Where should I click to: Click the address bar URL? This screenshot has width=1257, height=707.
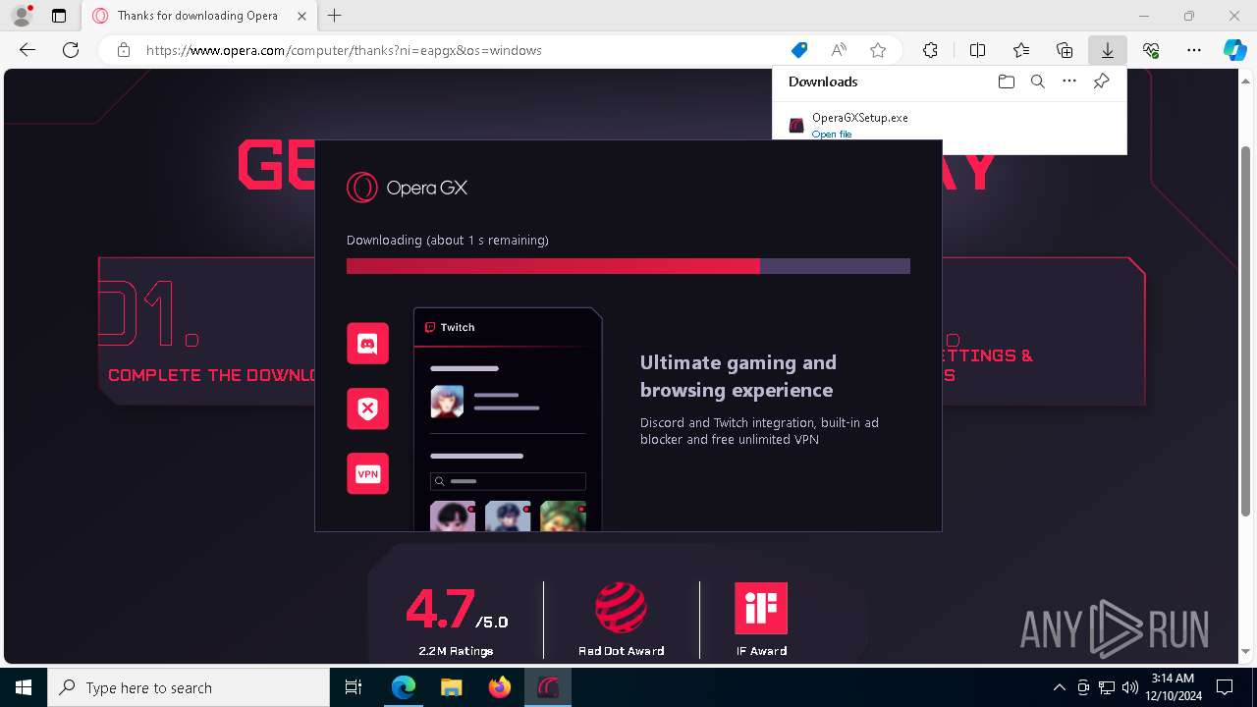[344, 50]
